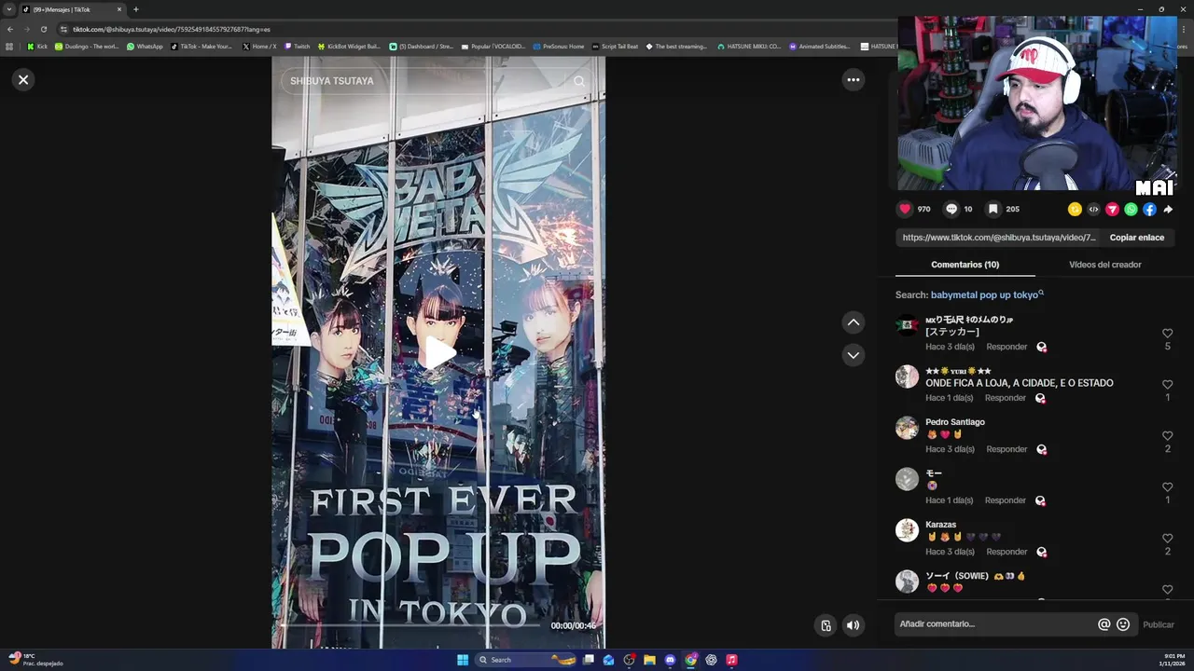Open Discord from taskbar

(670, 660)
